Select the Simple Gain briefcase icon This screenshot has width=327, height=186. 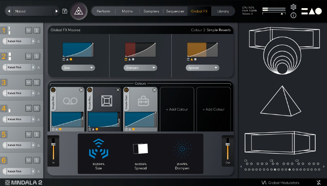click(x=143, y=101)
